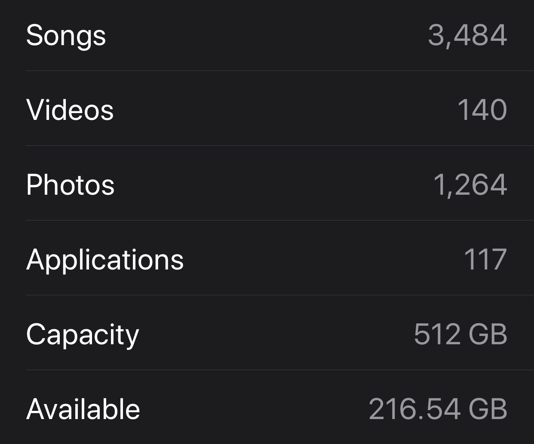
Task: Tap the Capacity label
Action: pyautogui.click(x=83, y=335)
